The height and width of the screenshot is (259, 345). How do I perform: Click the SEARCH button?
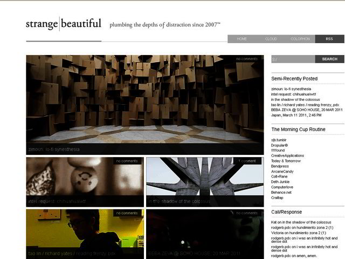(x=329, y=59)
